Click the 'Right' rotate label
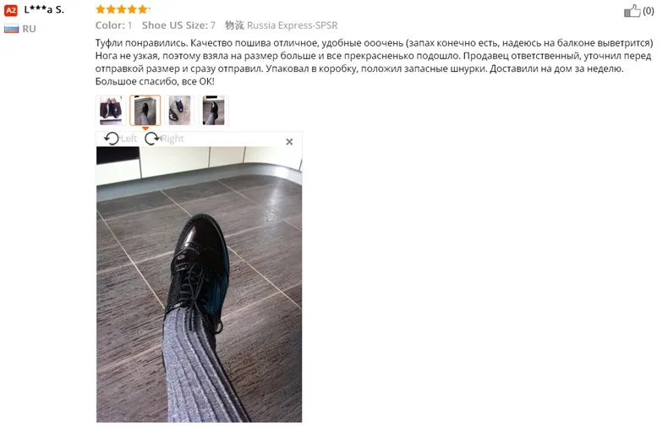668x427 pixels. 172,139
